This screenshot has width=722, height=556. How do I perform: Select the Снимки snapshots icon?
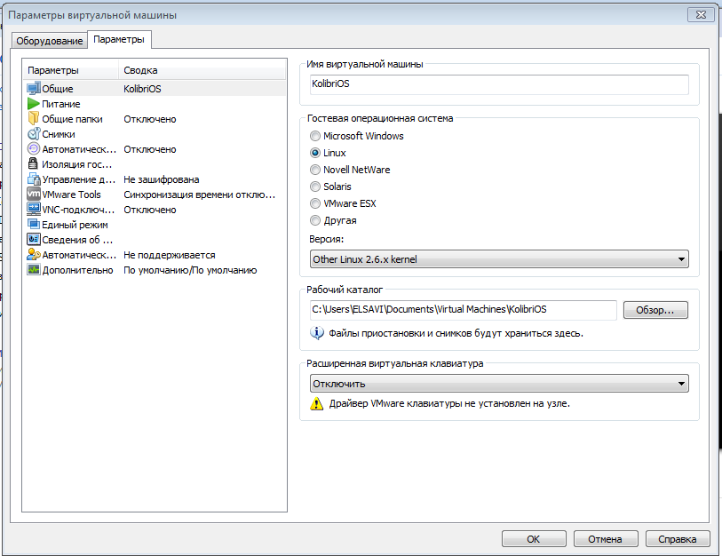pos(34,134)
